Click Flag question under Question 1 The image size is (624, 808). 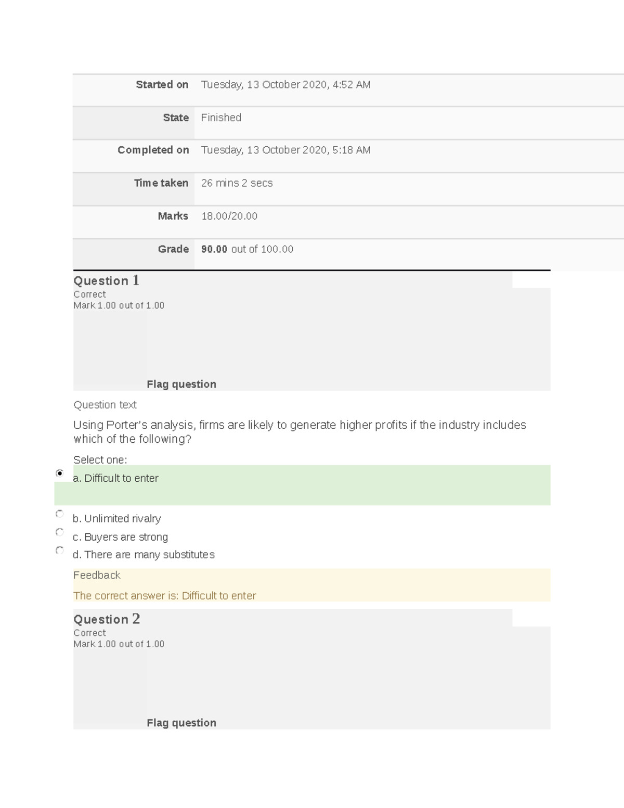pyautogui.click(x=181, y=384)
